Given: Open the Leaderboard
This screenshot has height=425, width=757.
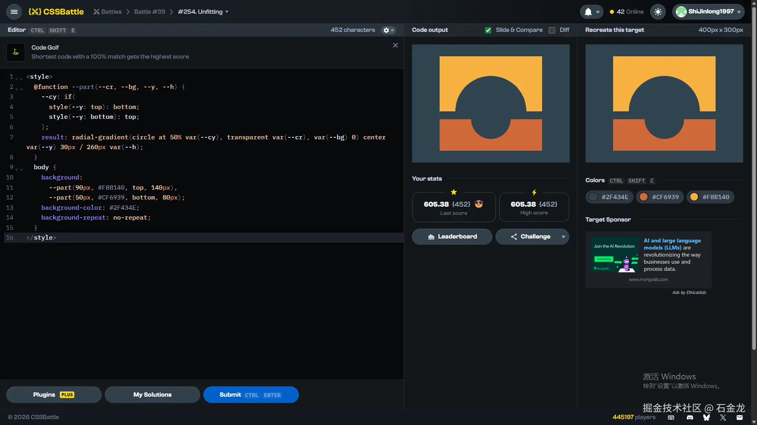Looking at the screenshot, I should pyautogui.click(x=452, y=237).
